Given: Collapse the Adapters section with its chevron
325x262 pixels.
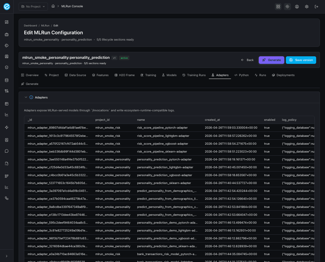Looking at the screenshot, I should tap(26, 97).
